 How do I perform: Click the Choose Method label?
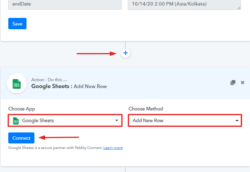point(146,109)
